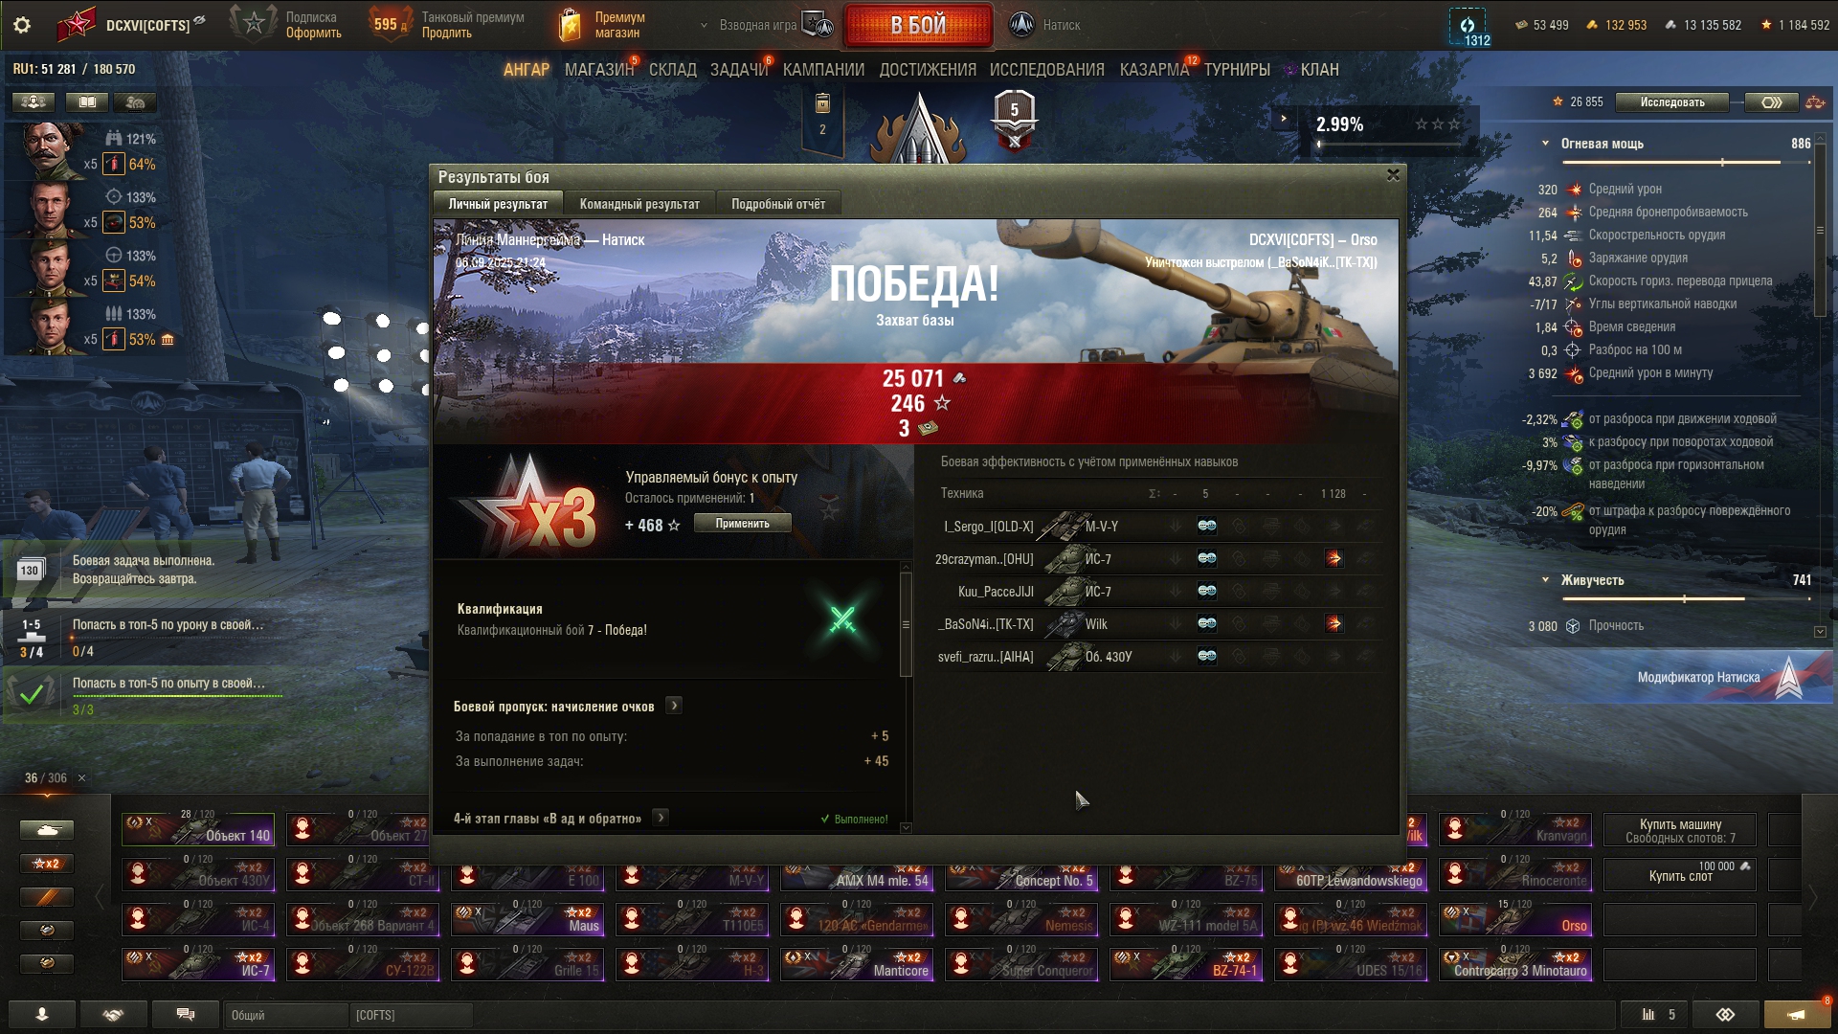The height and width of the screenshot is (1034, 1838).
Task: Collapse the Огневая мощь section
Action: (x=1545, y=144)
